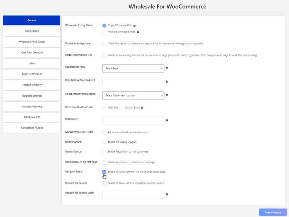Open the Labels tab
Screen dimensions: 289x217
(32, 63)
